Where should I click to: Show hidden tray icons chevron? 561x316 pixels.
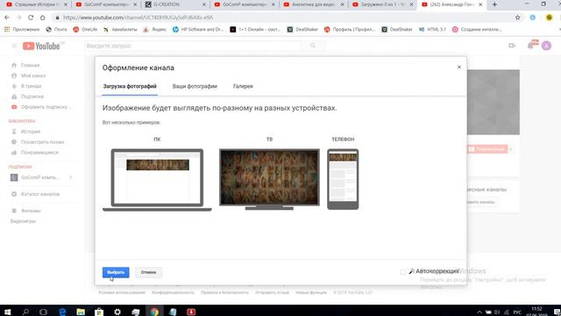tap(479, 312)
